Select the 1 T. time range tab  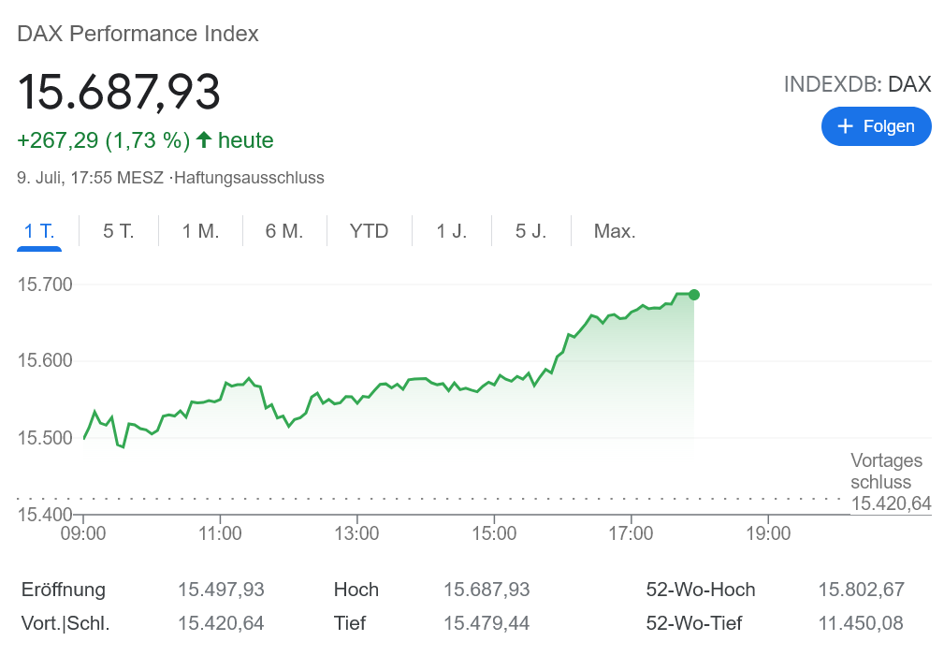(x=39, y=231)
